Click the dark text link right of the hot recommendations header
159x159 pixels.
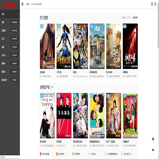pos(135,18)
